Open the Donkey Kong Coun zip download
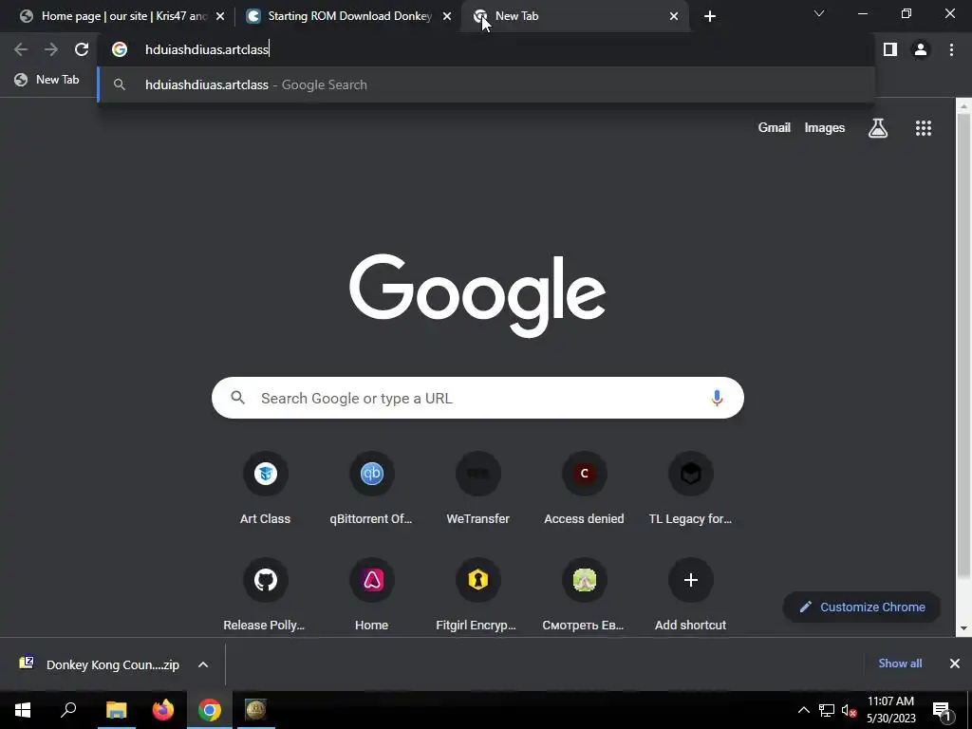Screen dimensions: 972x729 (x=99, y=664)
